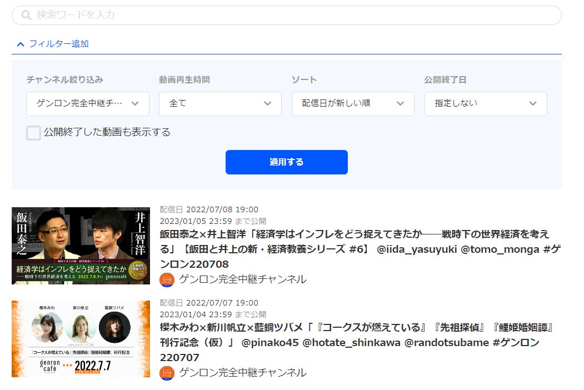The height and width of the screenshot is (390, 584).
Task: Open the 櫻木みわ×新川帆立×藍銅ツバメ video thumbnail
Action: click(81, 339)
